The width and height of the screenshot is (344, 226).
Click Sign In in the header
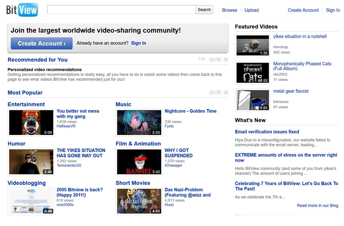(333, 10)
